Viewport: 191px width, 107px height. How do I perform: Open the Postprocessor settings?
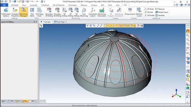[x=130, y=12]
